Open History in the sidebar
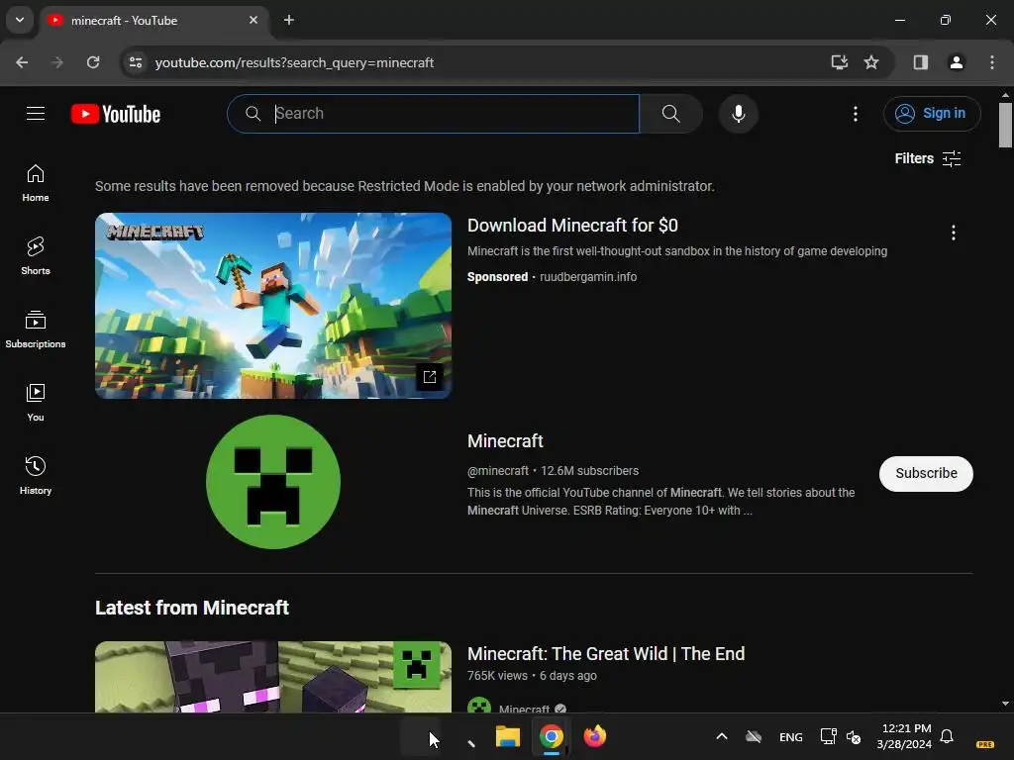Screen dimensions: 1014x760 36,476
